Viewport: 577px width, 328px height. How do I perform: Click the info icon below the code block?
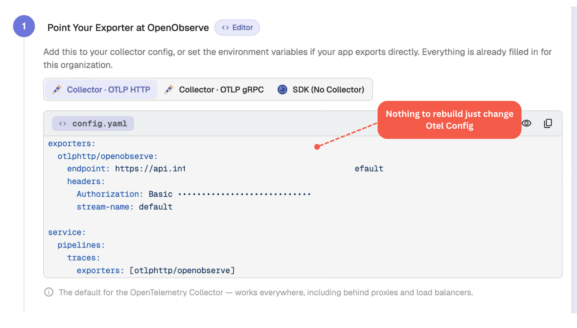pyautogui.click(x=49, y=292)
